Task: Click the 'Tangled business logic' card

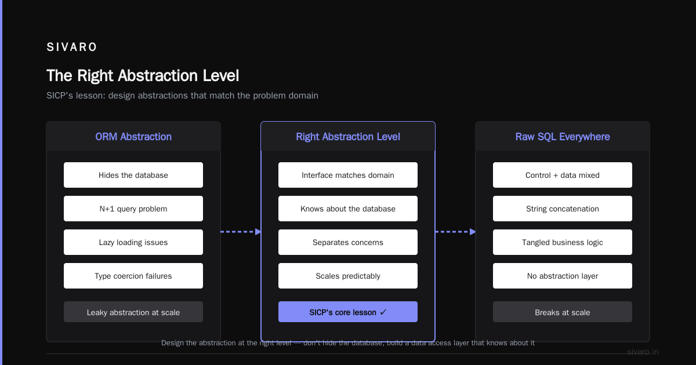Action: [563, 242]
